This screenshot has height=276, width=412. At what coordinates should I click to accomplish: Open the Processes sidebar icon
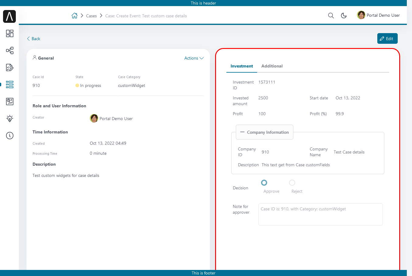tap(10, 50)
